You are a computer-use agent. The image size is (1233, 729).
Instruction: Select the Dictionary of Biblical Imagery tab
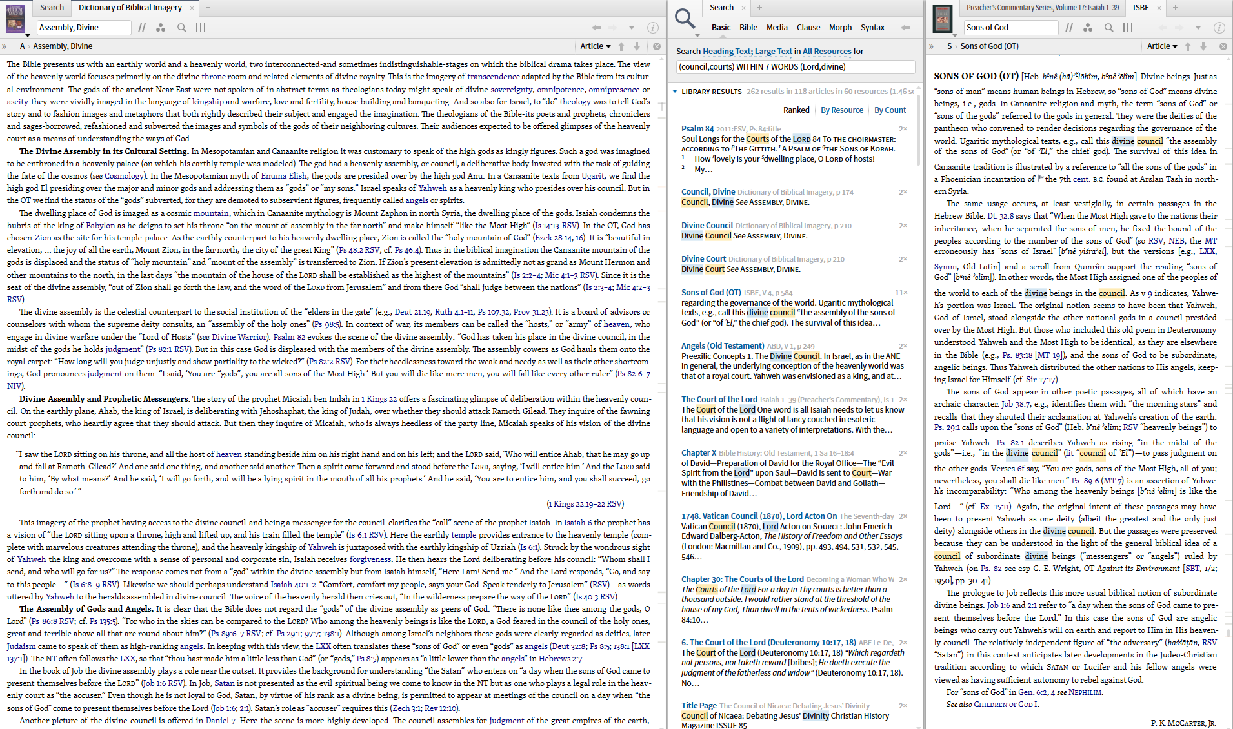pos(130,8)
